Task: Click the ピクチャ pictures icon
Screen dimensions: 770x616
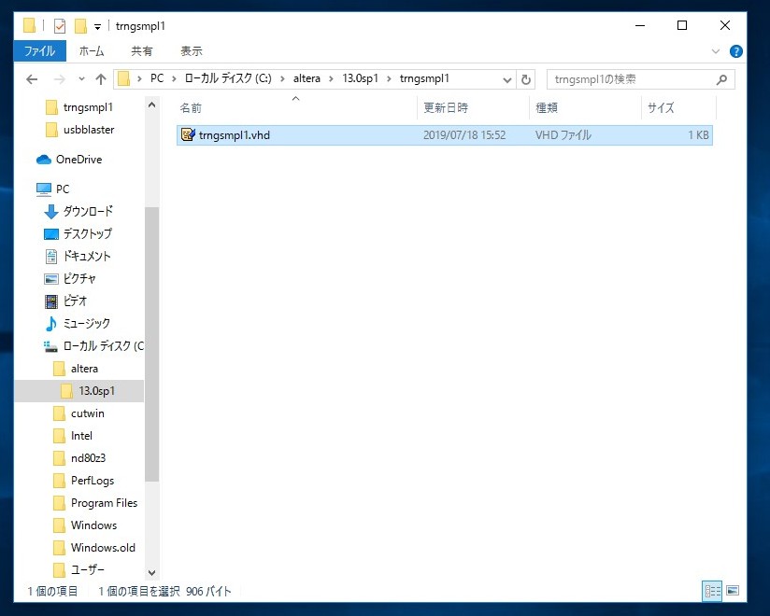Action: point(51,278)
